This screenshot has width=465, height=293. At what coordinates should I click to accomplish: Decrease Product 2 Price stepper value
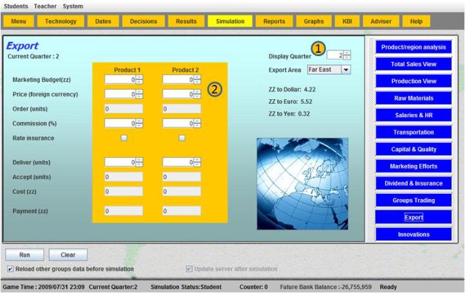196,96
